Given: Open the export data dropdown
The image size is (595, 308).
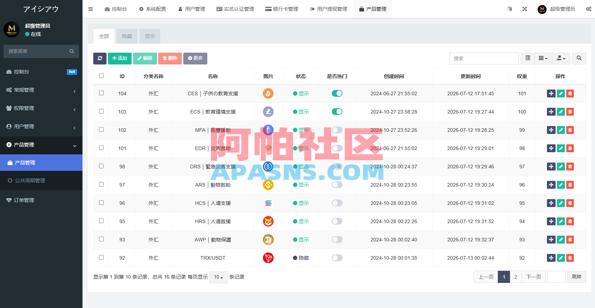Looking at the screenshot, I should (x=561, y=58).
